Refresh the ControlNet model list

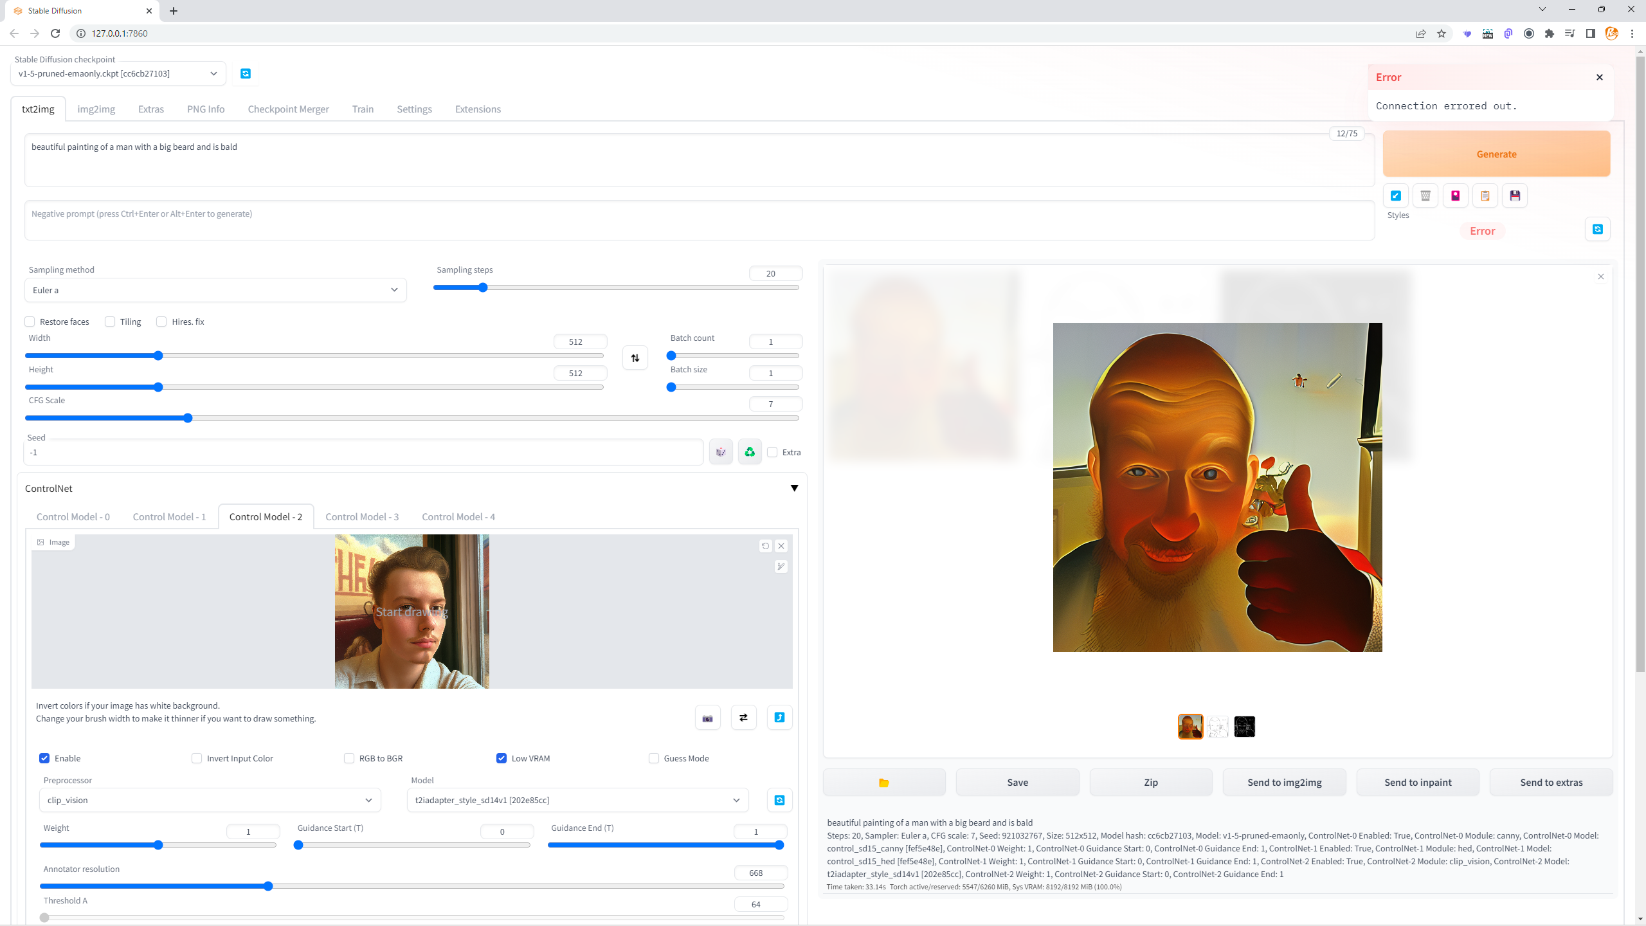pos(779,800)
